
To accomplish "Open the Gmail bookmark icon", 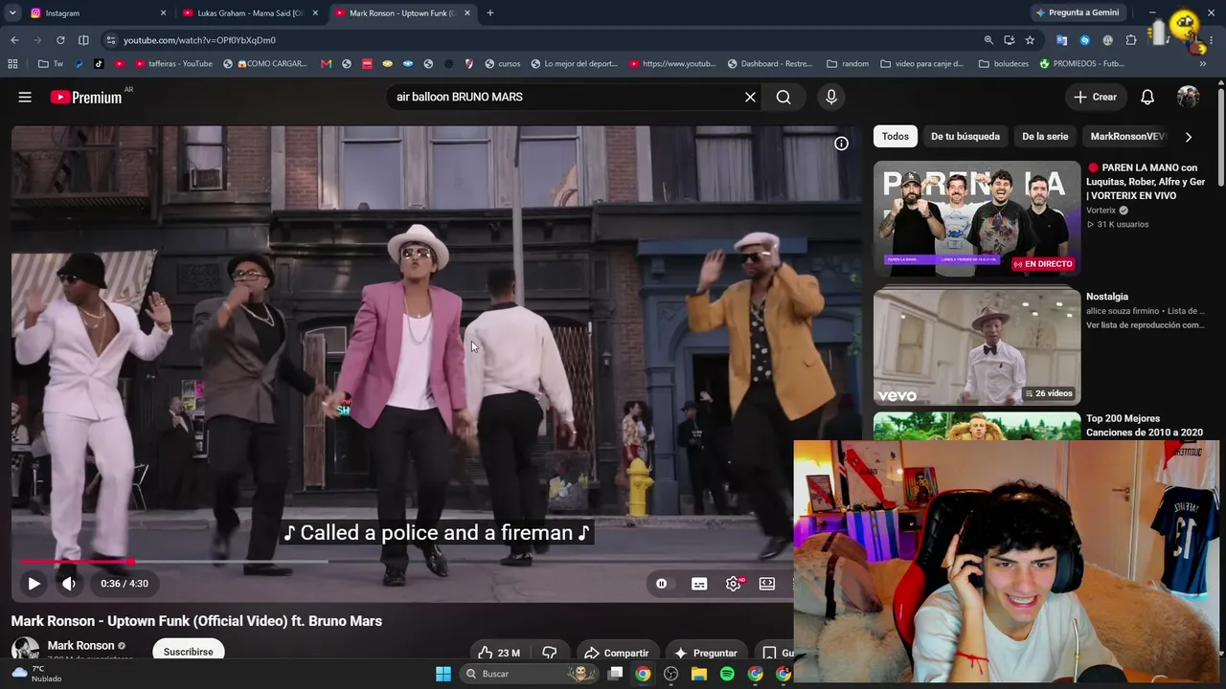I will 326,64.
